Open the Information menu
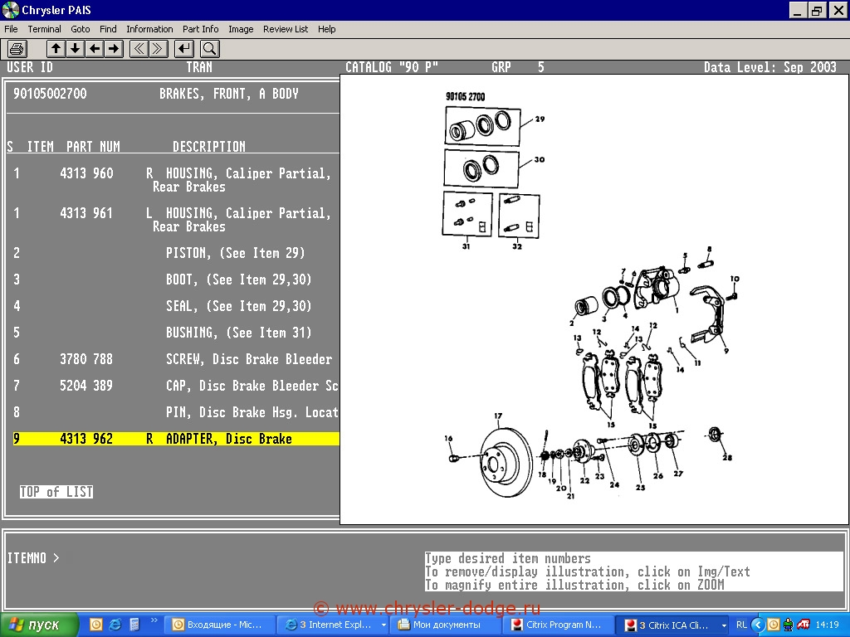The image size is (850, 637). tap(149, 29)
